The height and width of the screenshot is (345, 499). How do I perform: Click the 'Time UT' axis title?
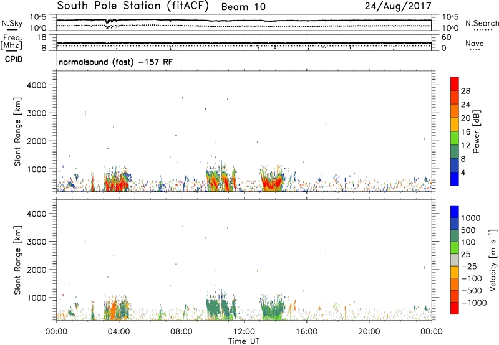tap(244, 341)
